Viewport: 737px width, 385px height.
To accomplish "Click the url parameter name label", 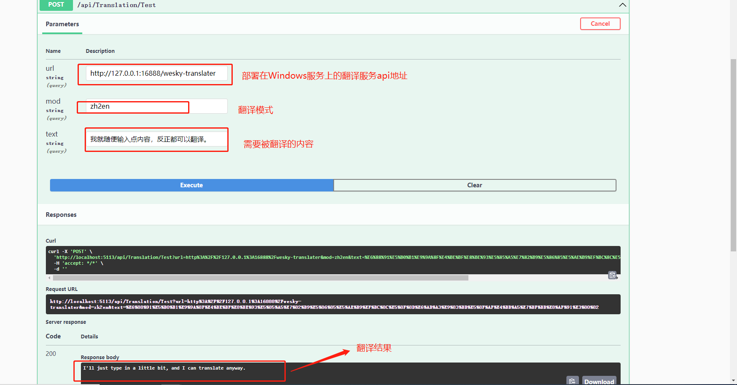I will coord(50,68).
